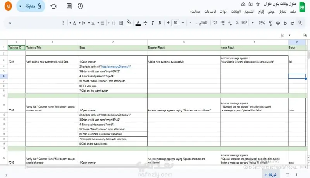The height and width of the screenshot is (178, 310).
Task: Open the الورقة1 sheet tab arrow
Action: (x=266, y=175)
